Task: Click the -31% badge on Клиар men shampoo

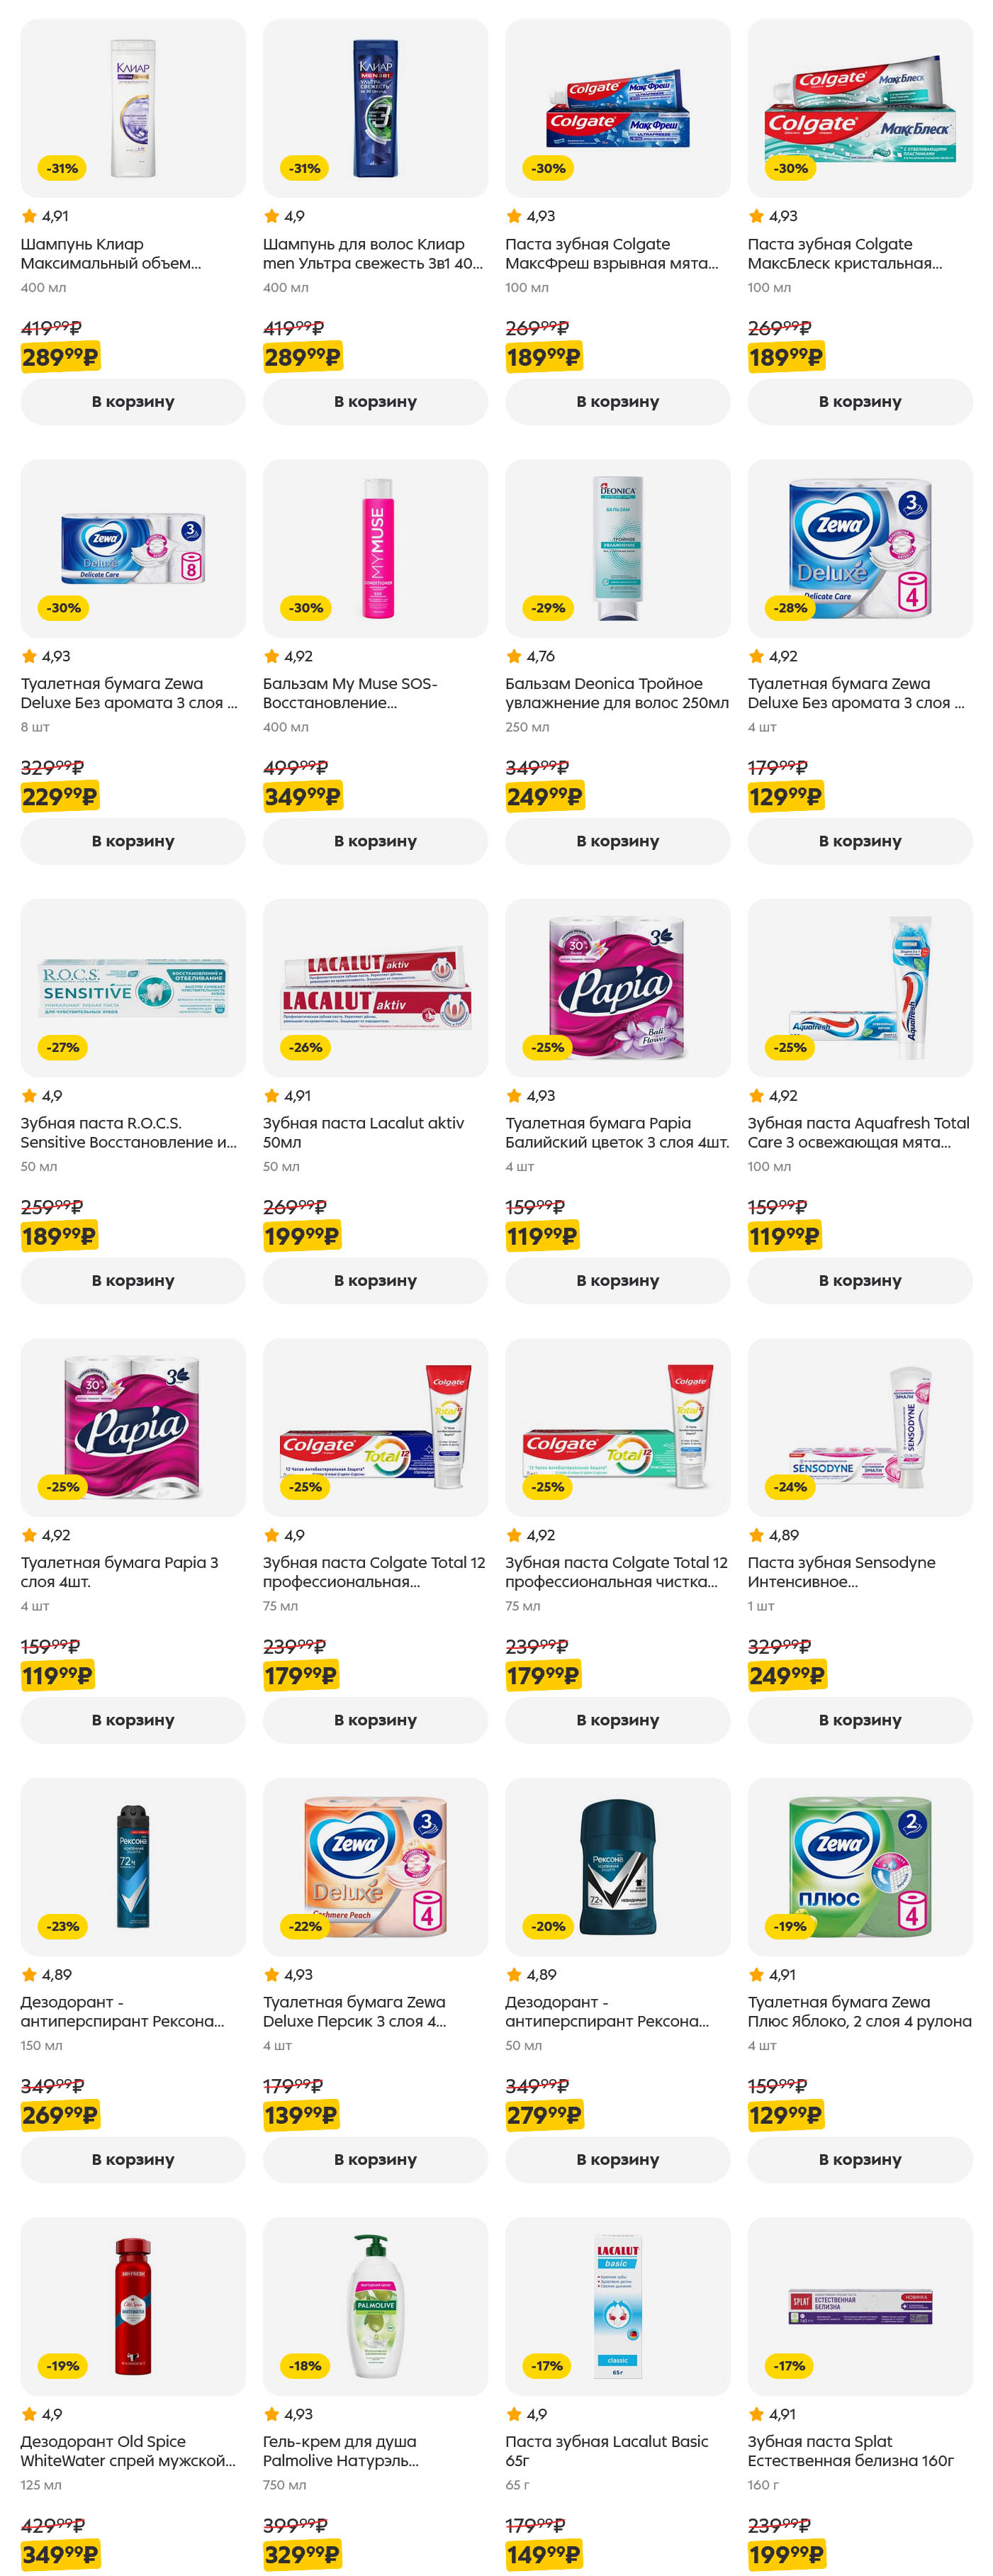Action: (x=305, y=168)
